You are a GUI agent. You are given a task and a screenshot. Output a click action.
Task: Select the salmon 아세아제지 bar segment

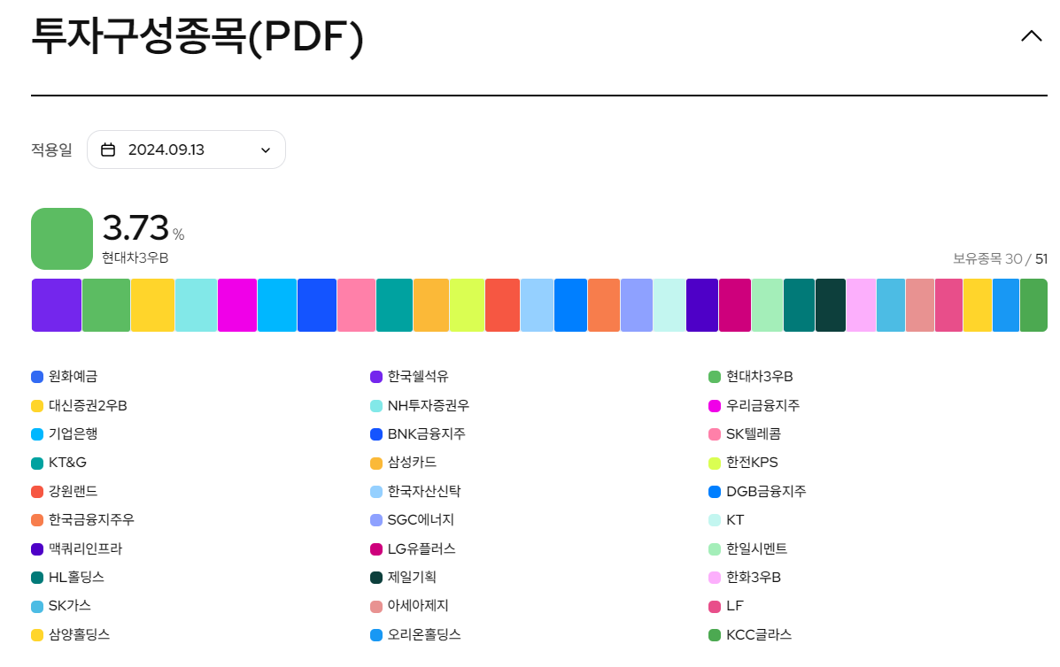[x=920, y=305]
